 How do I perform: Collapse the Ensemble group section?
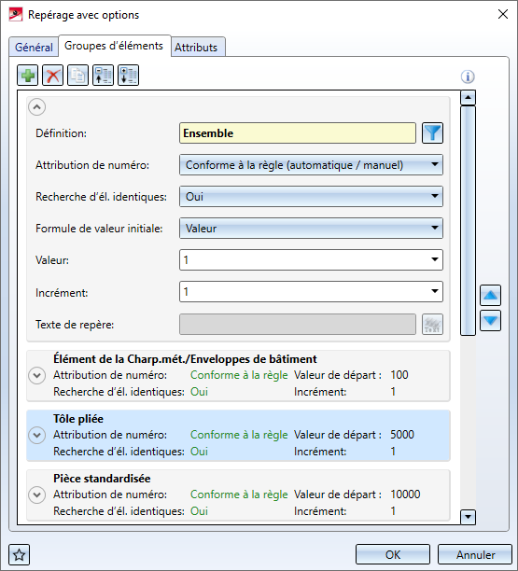(x=36, y=107)
